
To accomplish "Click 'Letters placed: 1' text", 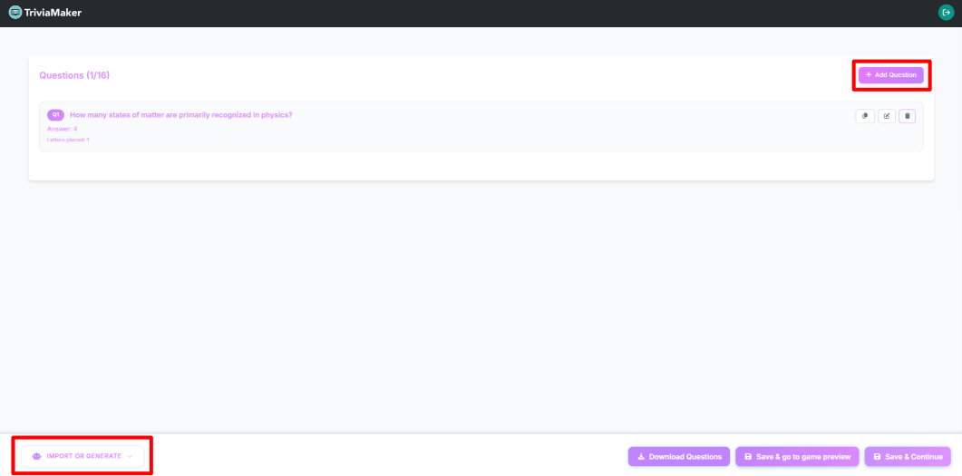I will (x=68, y=140).
